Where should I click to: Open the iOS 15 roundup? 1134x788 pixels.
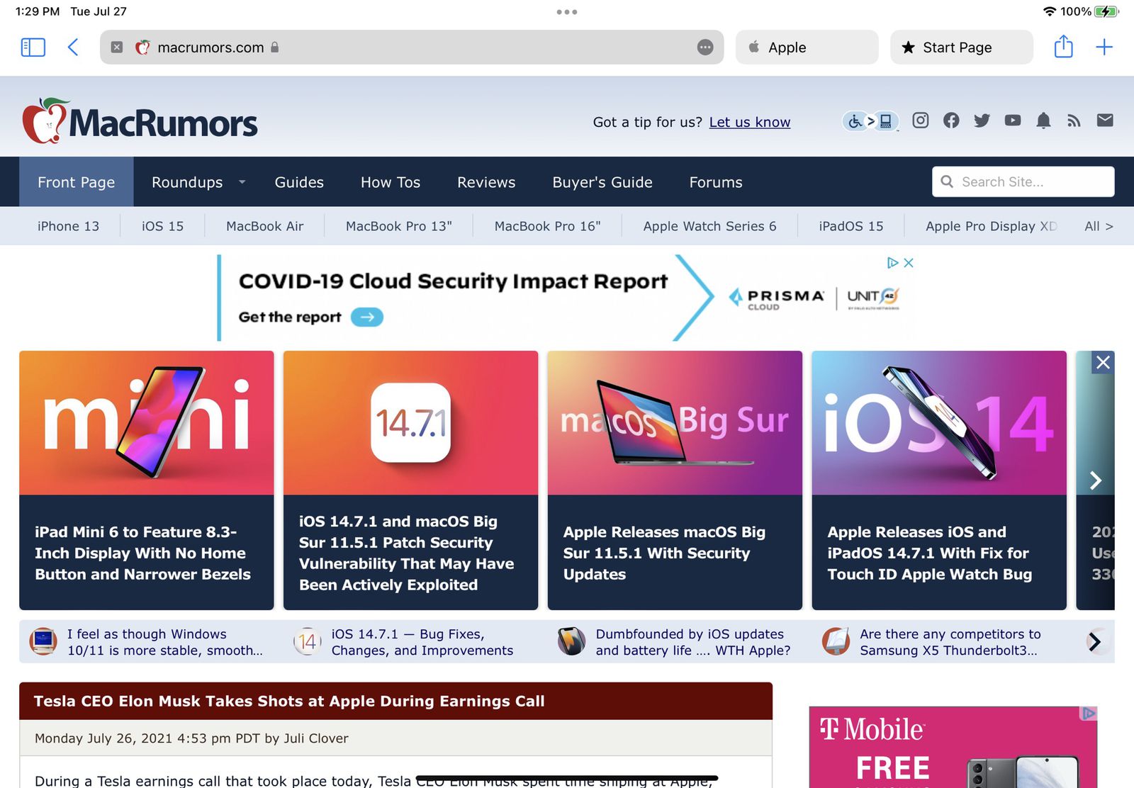162,226
